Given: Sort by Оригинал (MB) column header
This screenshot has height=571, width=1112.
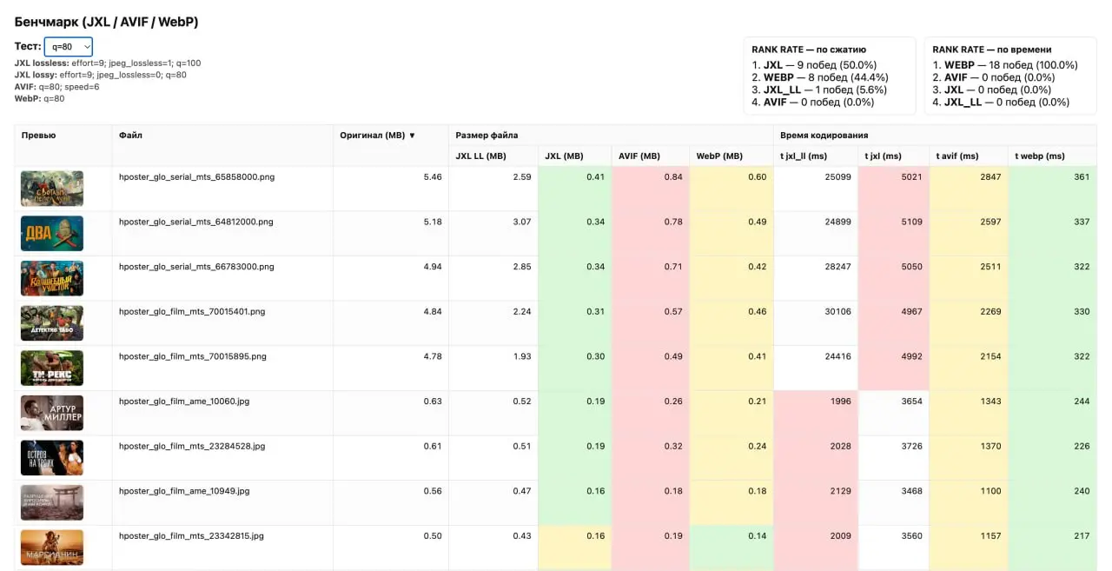Looking at the screenshot, I should pos(378,136).
